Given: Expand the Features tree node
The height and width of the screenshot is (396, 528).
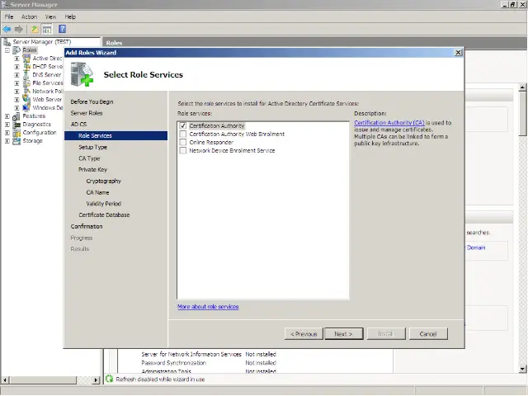Looking at the screenshot, I should (x=7, y=116).
